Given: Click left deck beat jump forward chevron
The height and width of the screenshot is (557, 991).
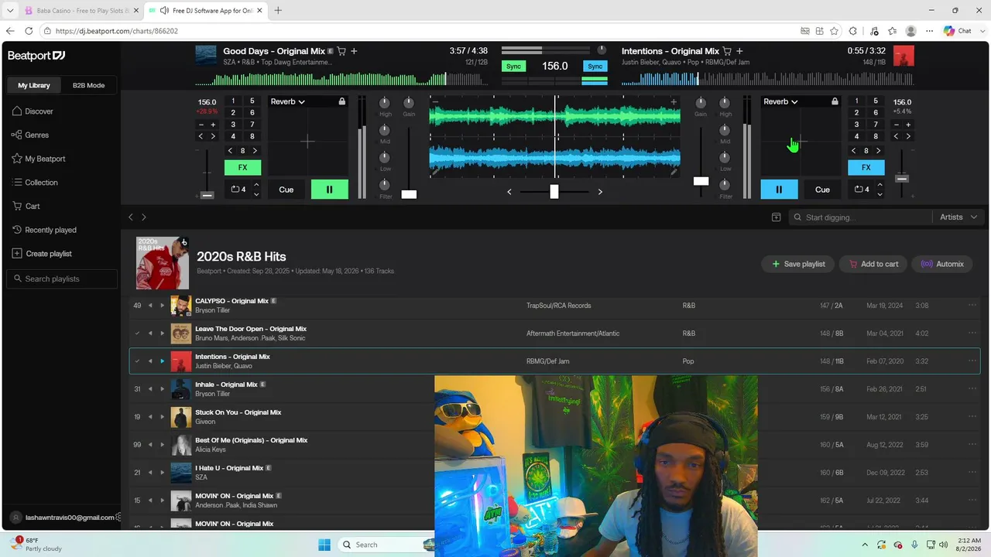Looking at the screenshot, I should coord(255,151).
